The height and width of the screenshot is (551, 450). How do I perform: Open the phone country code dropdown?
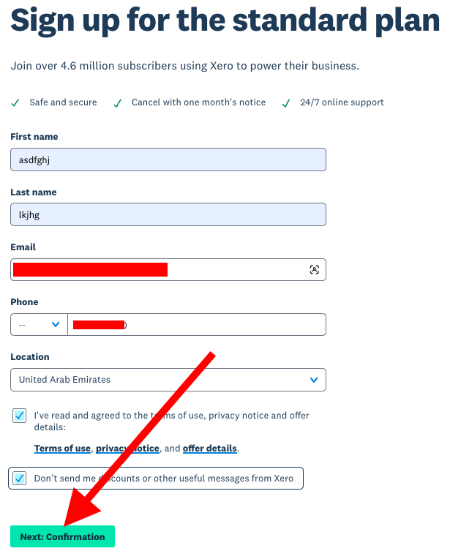(39, 325)
